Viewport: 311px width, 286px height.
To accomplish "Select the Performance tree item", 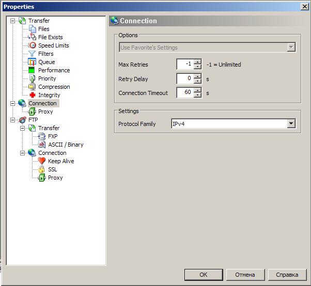I will point(54,70).
